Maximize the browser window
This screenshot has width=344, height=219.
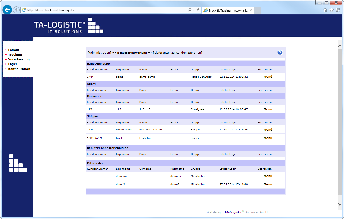pos(326,3)
